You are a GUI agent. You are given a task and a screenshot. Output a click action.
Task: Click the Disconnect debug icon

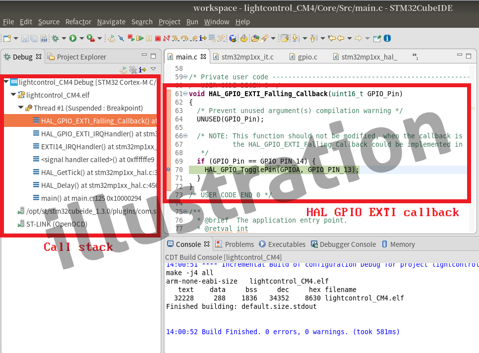pyautogui.click(x=167, y=38)
